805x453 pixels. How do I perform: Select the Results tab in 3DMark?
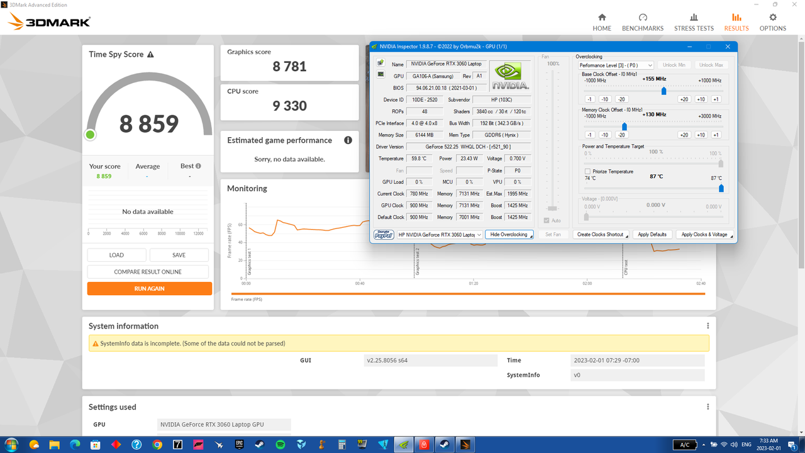tap(736, 21)
